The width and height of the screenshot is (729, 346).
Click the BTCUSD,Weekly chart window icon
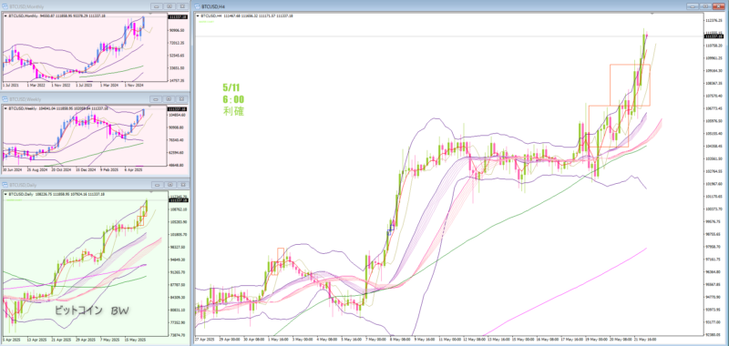pos(5,99)
